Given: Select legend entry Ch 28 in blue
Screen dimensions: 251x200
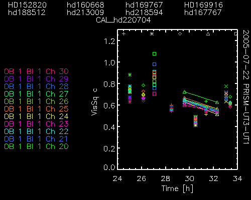Looking at the screenshot, I should point(36,86).
